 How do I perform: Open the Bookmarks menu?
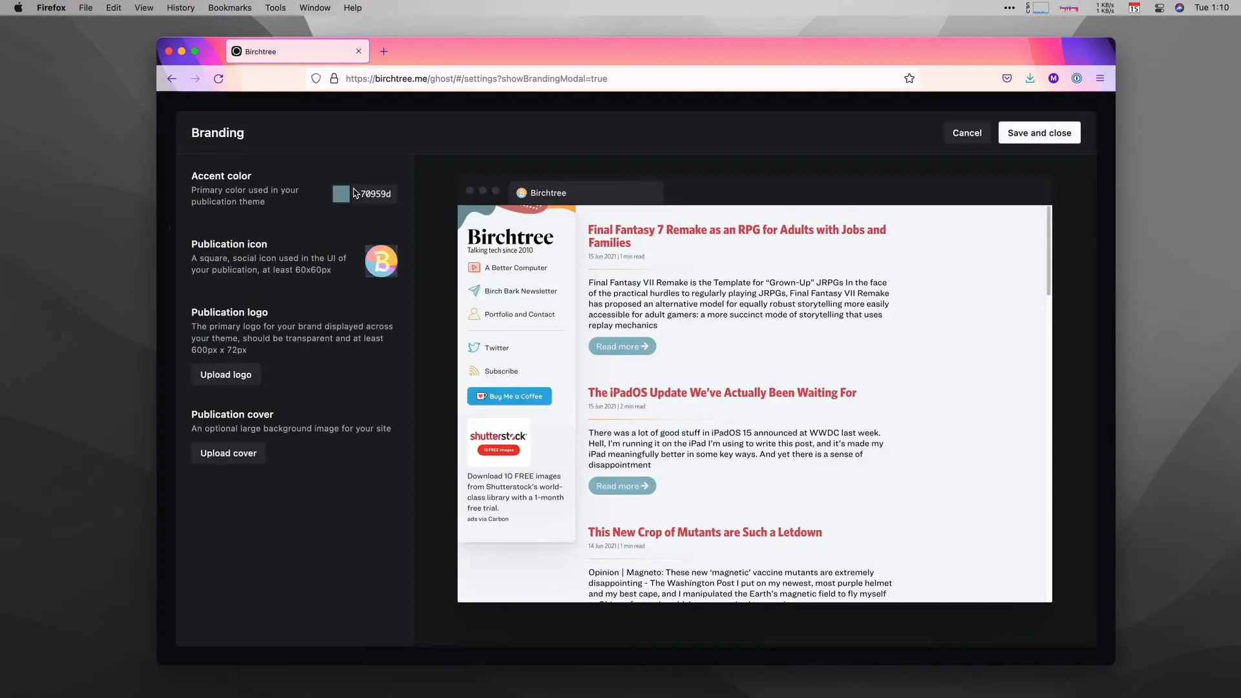coord(229,8)
